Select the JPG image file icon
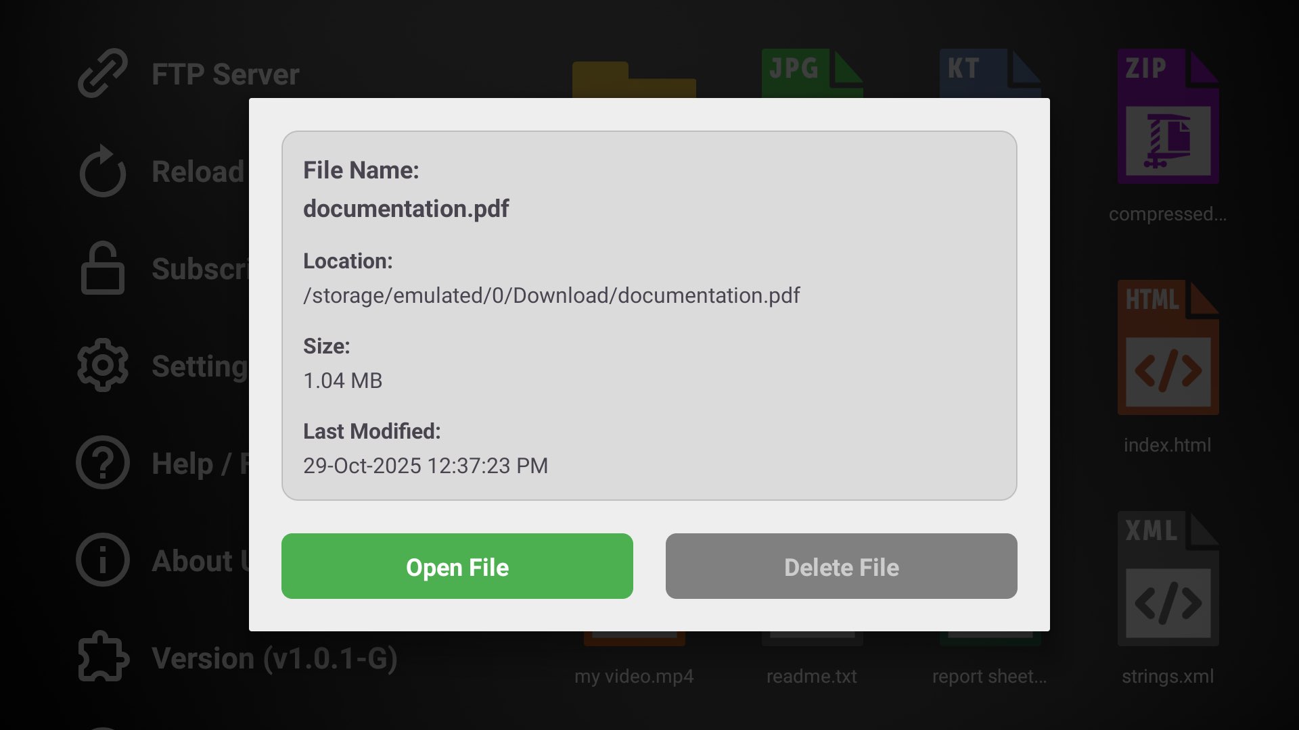 [812, 74]
